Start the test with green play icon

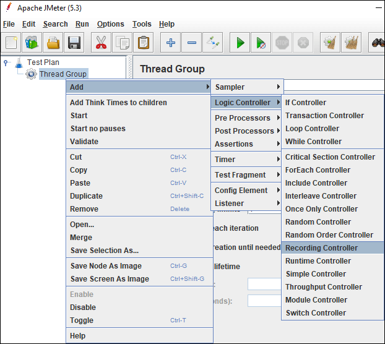(x=240, y=43)
